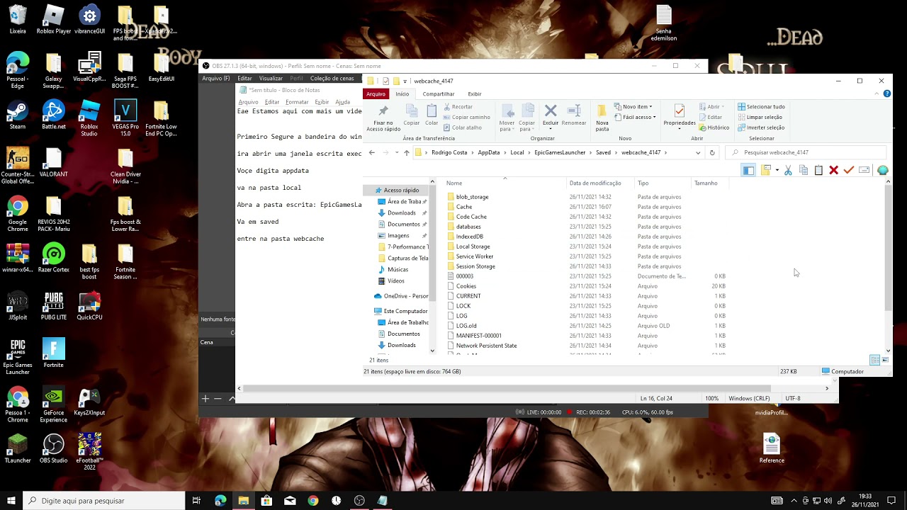The width and height of the screenshot is (907, 510).
Task: Select the Network Persistent State file
Action: (486, 346)
